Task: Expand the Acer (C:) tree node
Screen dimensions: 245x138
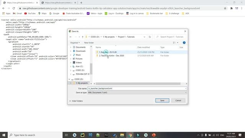Action: pos(70,66)
